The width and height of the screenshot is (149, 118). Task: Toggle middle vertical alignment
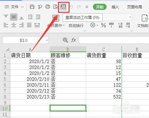tap(14, 17)
